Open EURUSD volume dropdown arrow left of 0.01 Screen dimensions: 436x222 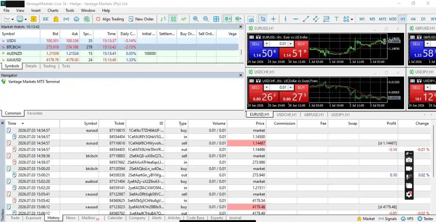coord(266,44)
